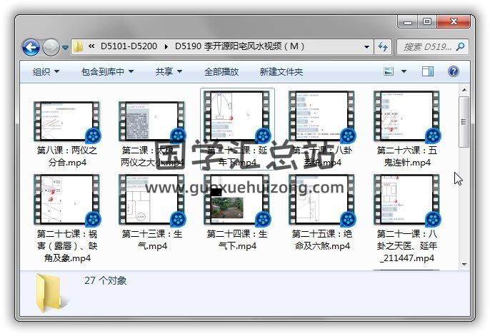This screenshot has width=490, height=336.
Task: Click the change view icon
Action: [x=389, y=71]
